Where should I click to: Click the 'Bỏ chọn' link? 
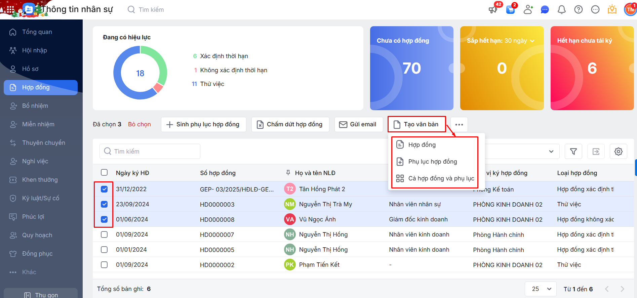[139, 124]
